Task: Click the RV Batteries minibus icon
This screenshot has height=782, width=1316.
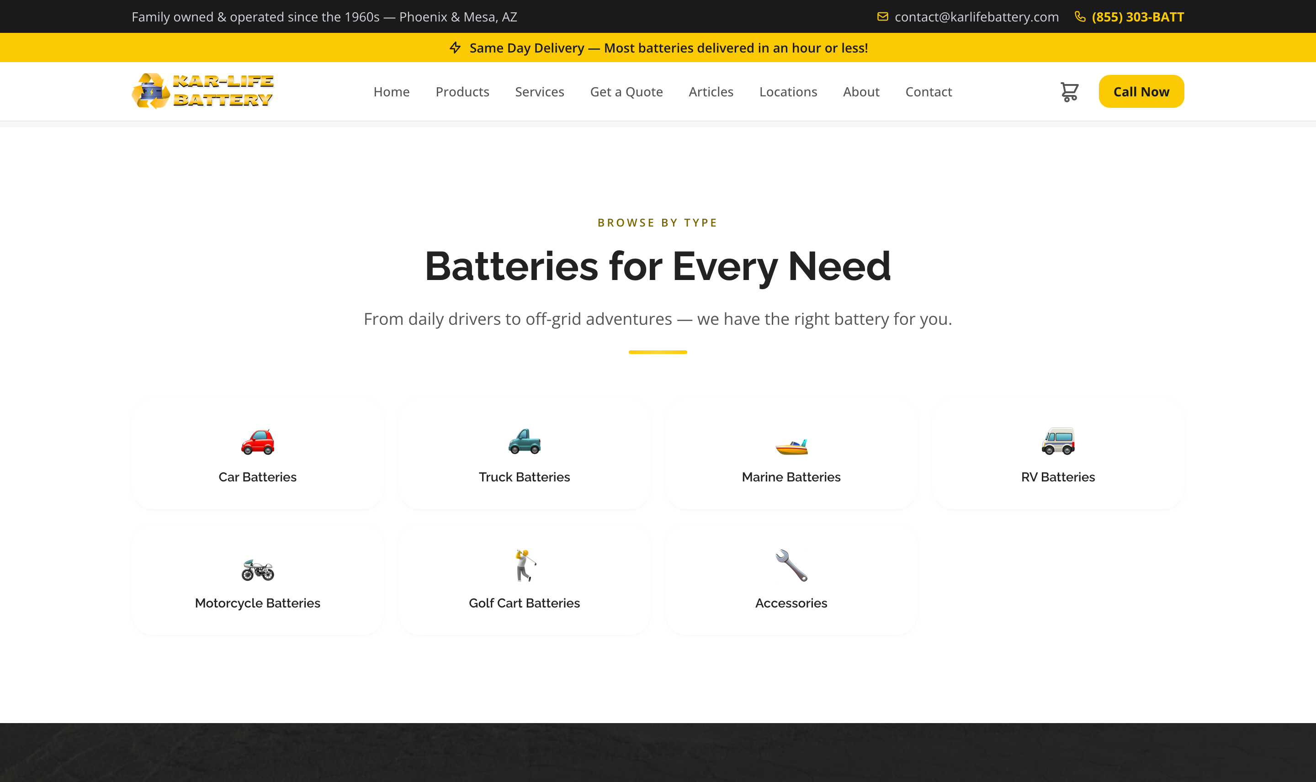Action: click(1057, 442)
